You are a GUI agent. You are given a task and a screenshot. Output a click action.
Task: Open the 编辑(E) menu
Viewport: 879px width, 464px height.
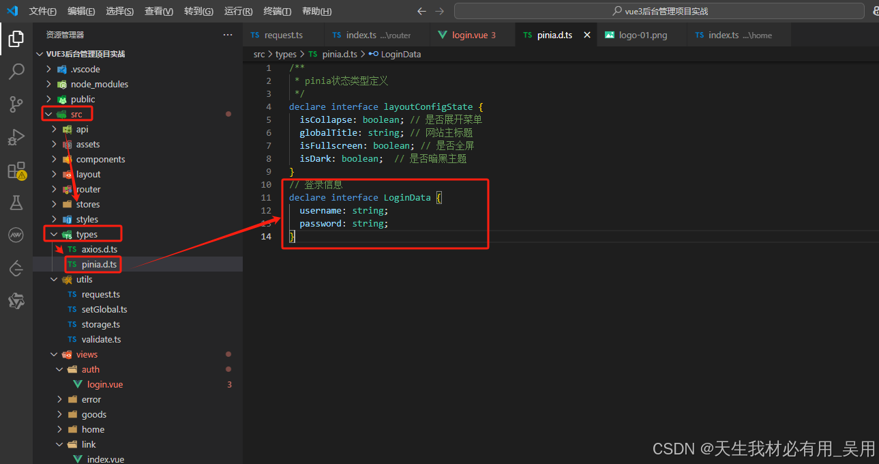(x=81, y=11)
